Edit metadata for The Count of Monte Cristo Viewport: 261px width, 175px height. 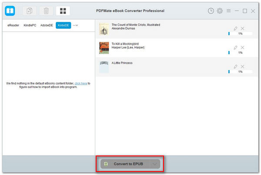click(235, 29)
